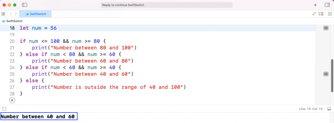This screenshot has height=123, width=334.
Task: Go back with the left chevron
Action: click(11, 14)
